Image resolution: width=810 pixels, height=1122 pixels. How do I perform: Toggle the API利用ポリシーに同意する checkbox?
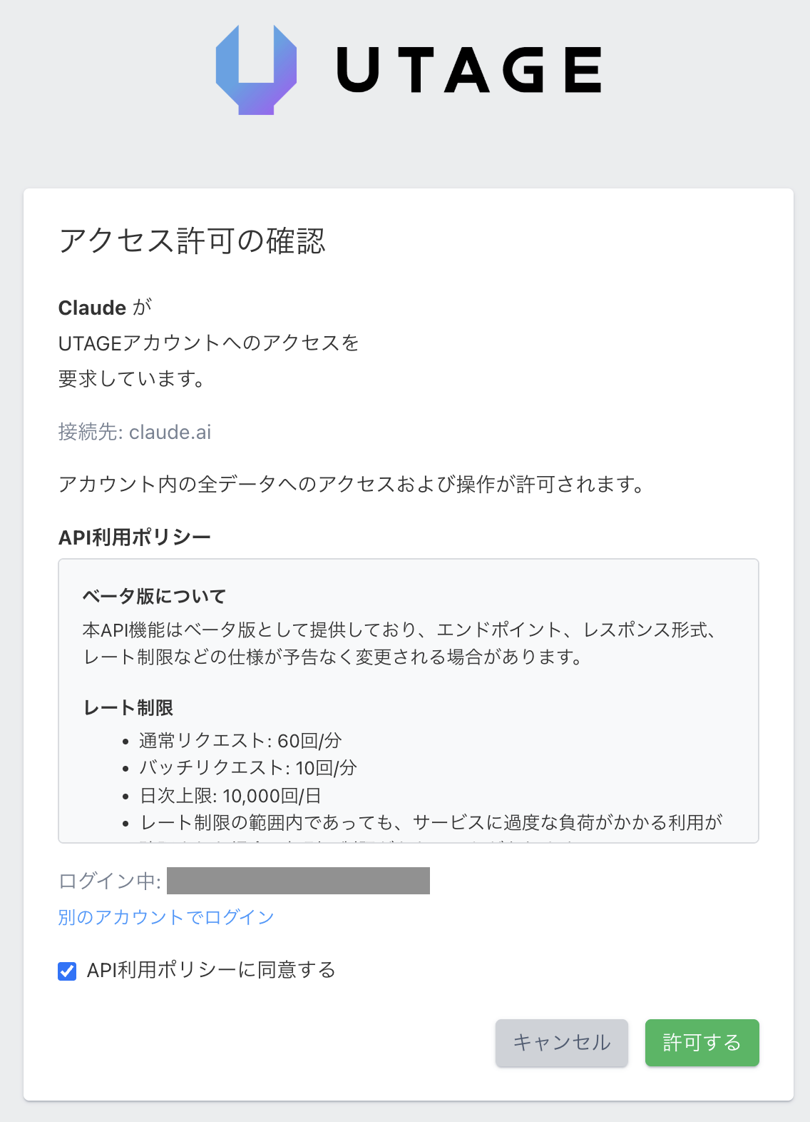coord(67,971)
